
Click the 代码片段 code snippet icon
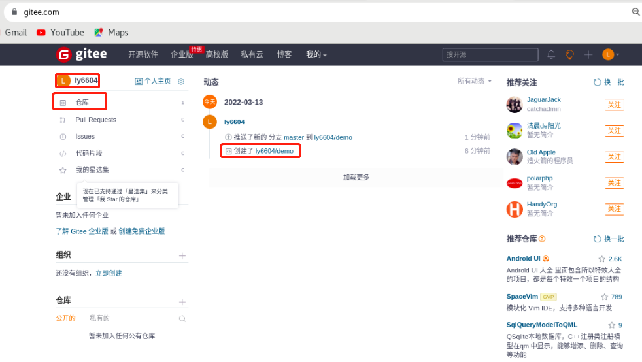[x=63, y=154]
